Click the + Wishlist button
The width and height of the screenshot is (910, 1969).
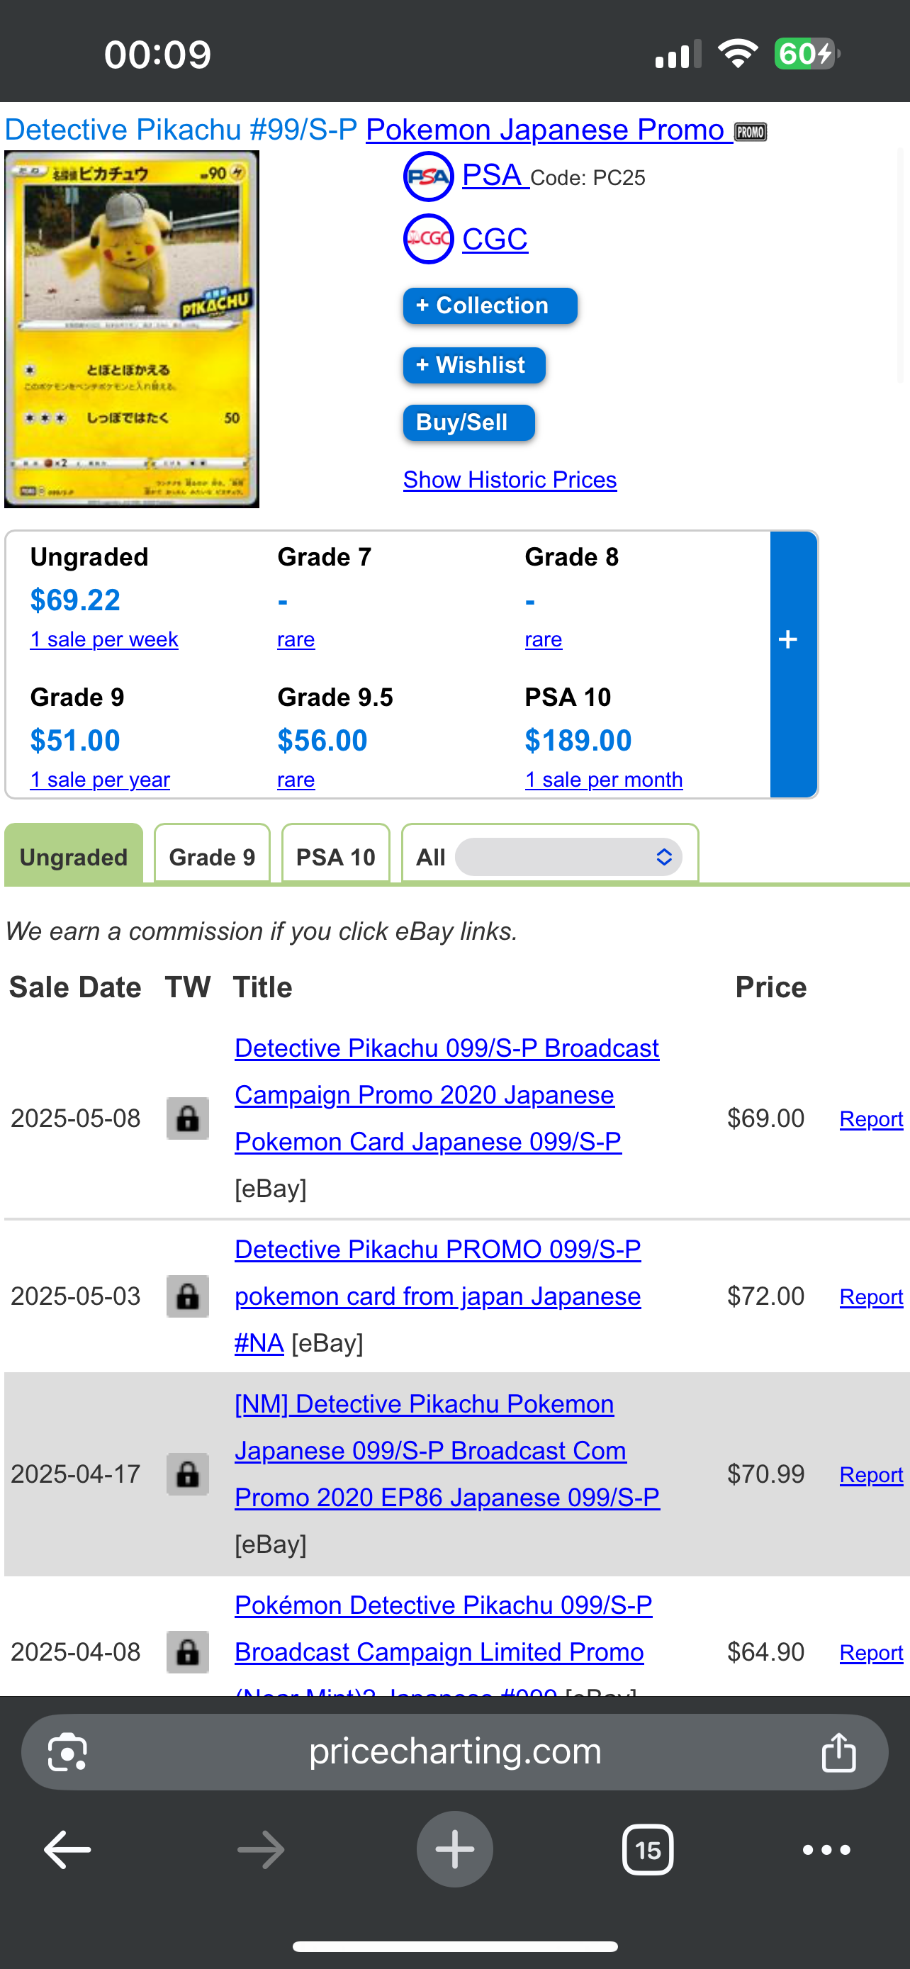click(473, 365)
